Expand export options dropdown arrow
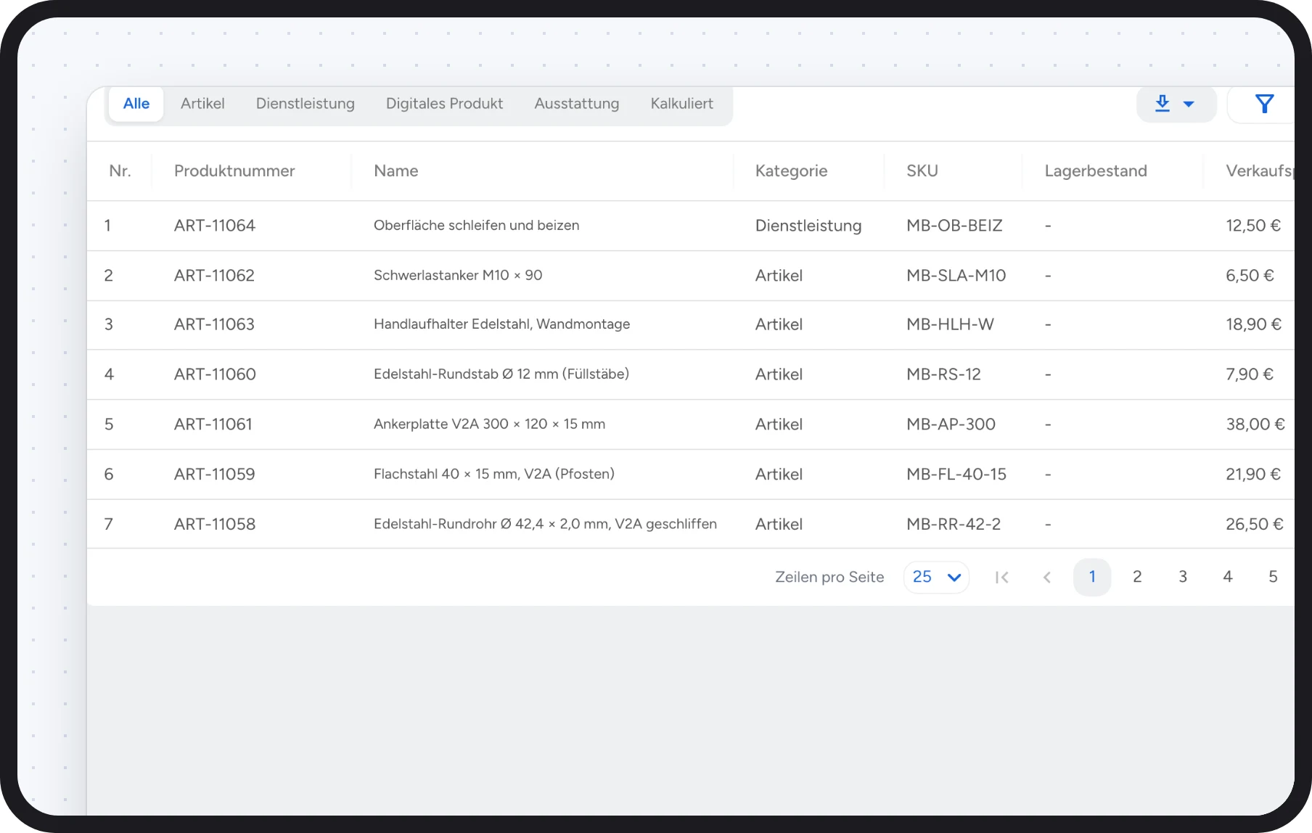The height and width of the screenshot is (833, 1312). point(1189,104)
